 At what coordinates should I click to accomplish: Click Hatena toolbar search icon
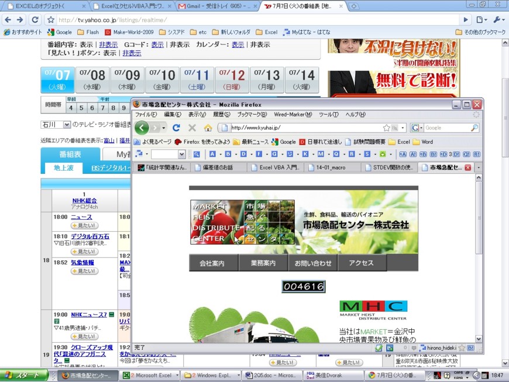(x=197, y=154)
